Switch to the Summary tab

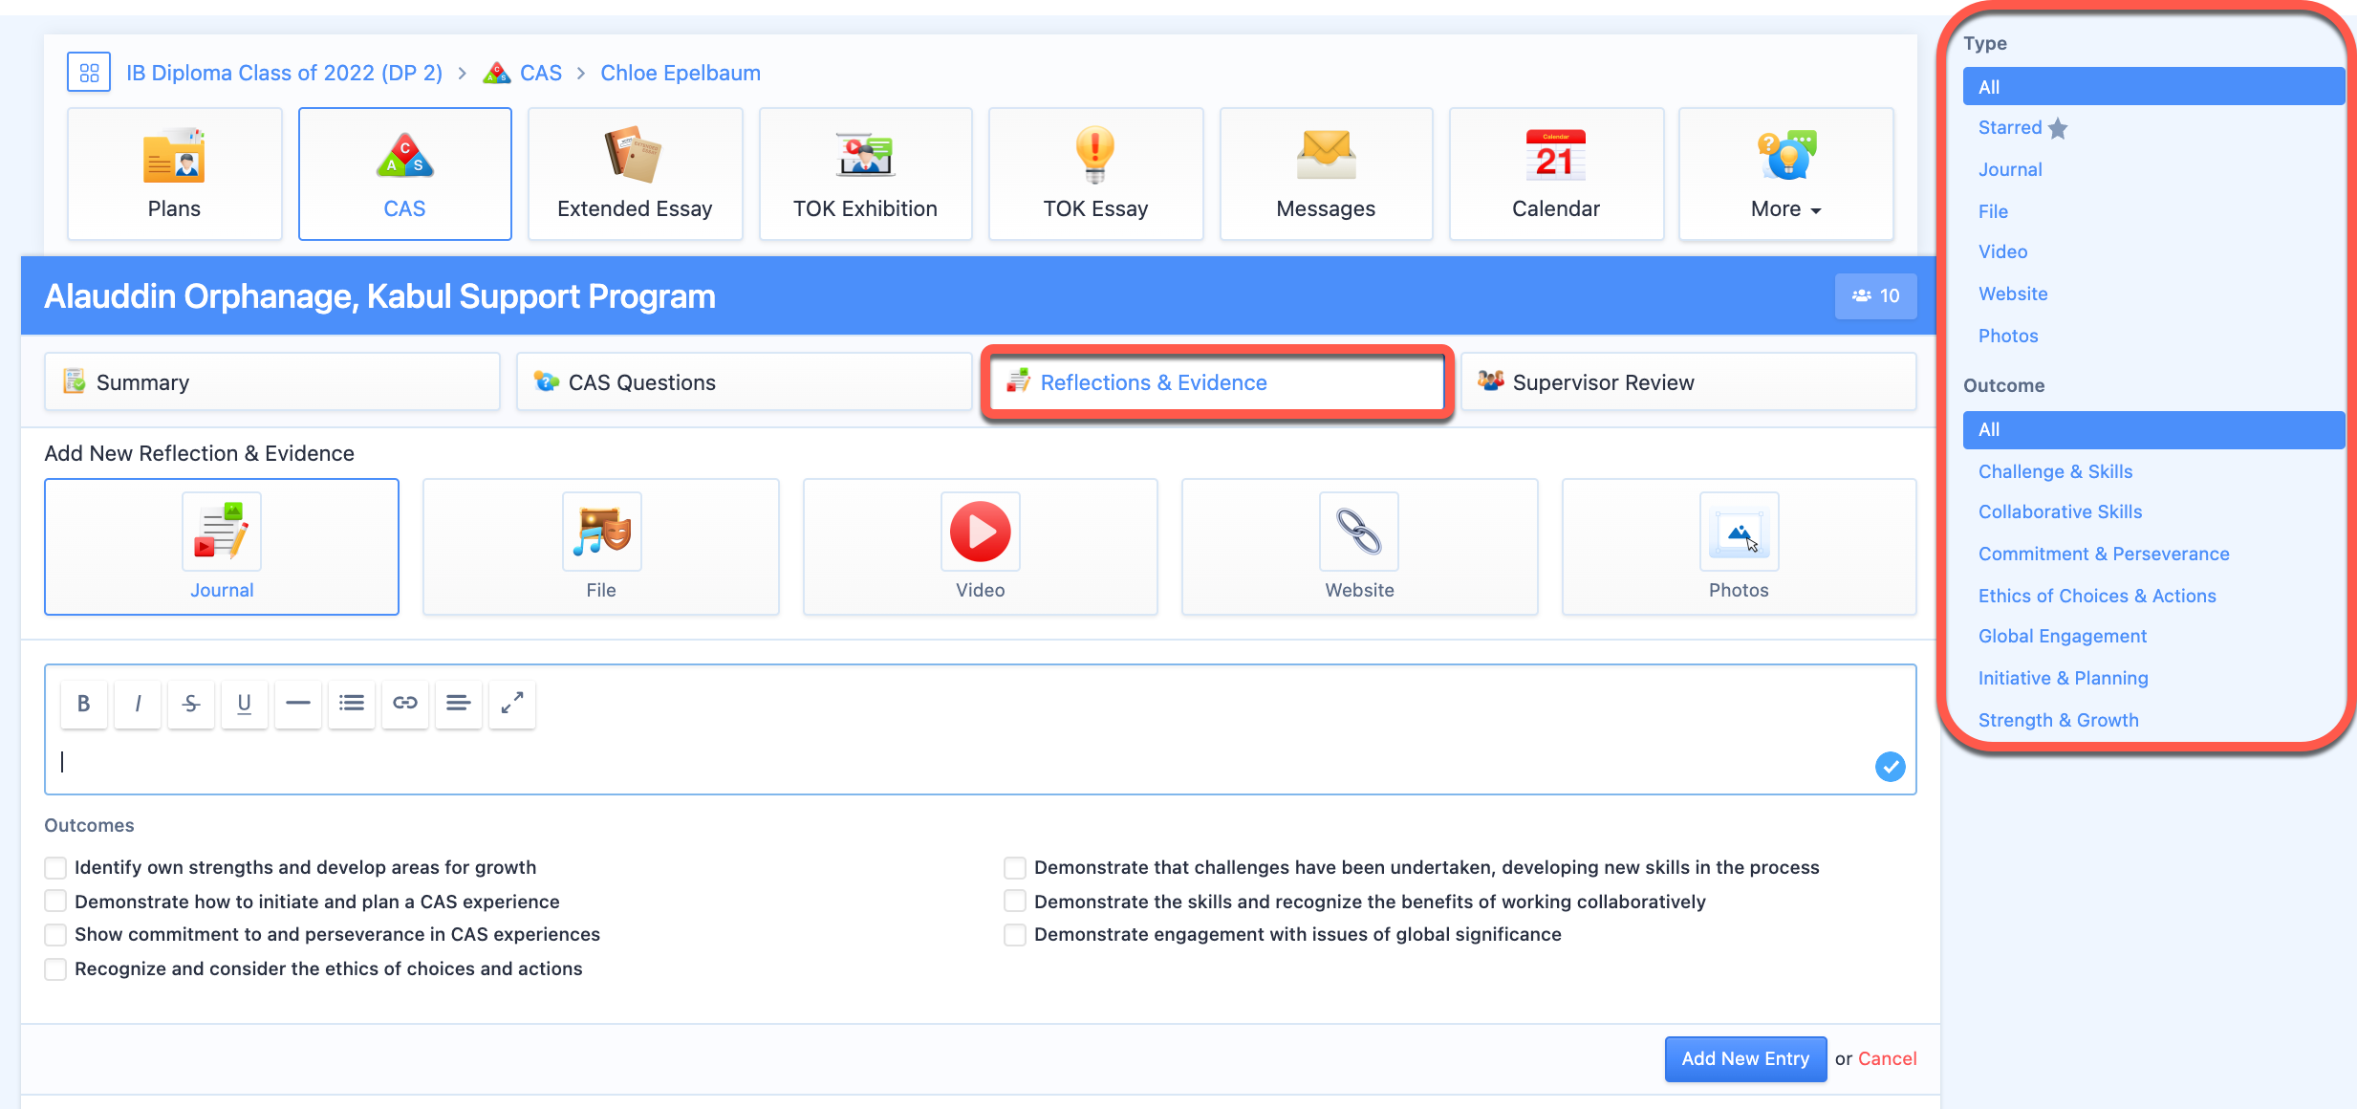(x=272, y=382)
